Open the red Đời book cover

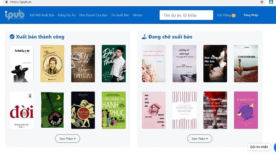[x=22, y=110]
